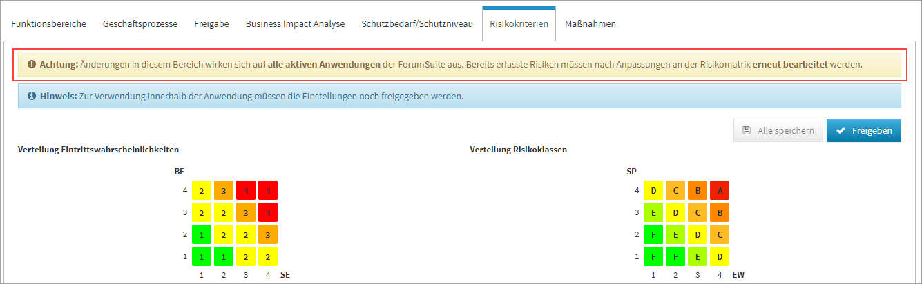Click the info icon beside Hinweis
Viewport: 922px width, 284px height.
(32, 97)
